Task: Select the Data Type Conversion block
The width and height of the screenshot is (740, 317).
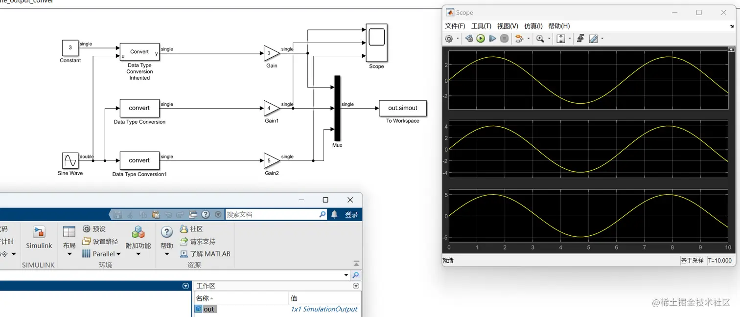Action: 139,108
